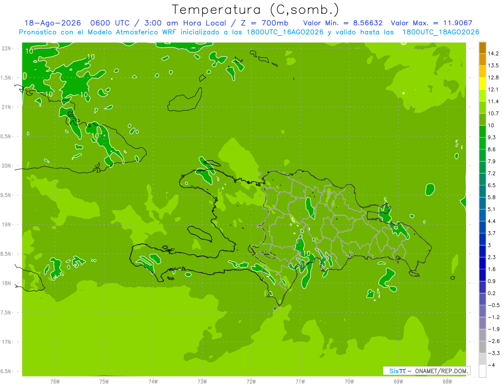Click "3:00 am Hora Local" text
This screenshot has width=502, height=387.
(x=184, y=23)
